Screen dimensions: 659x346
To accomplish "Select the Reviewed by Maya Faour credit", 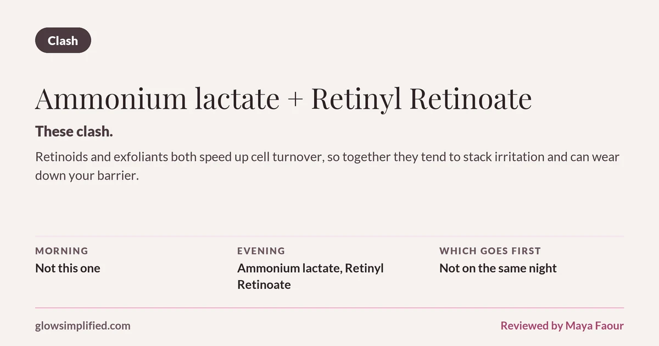I will (562, 326).
